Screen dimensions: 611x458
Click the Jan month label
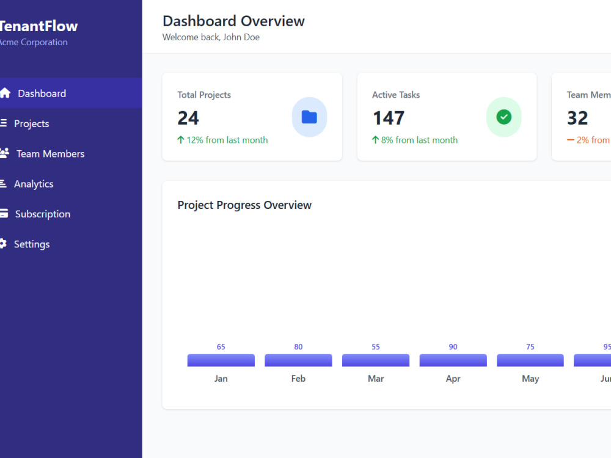tap(221, 379)
